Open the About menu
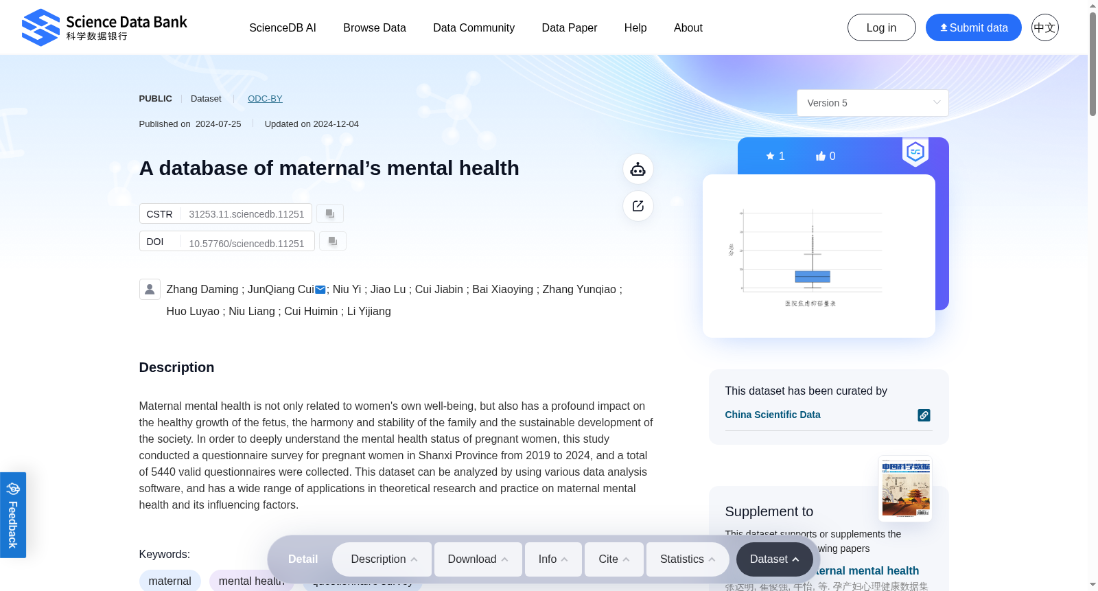 (x=688, y=28)
